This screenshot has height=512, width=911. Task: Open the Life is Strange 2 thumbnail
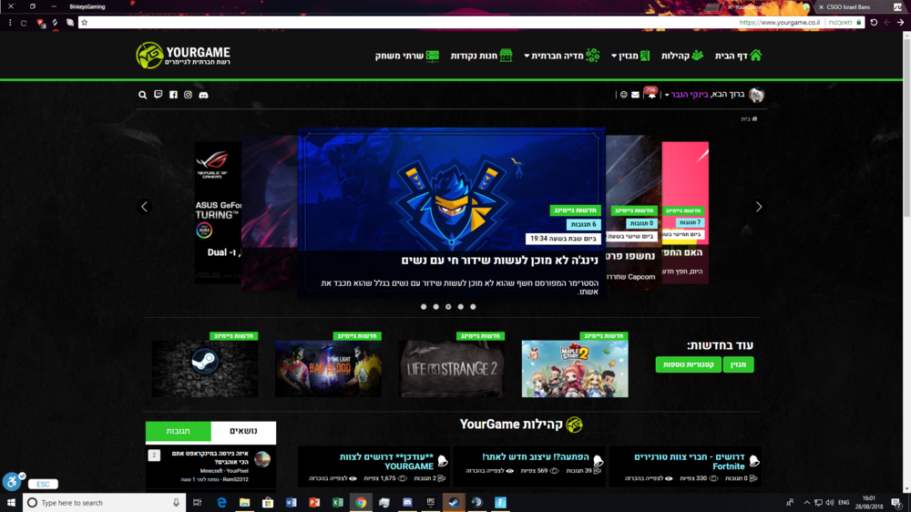pos(451,369)
